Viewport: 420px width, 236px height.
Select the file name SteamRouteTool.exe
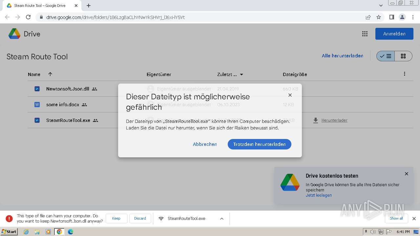click(68, 120)
